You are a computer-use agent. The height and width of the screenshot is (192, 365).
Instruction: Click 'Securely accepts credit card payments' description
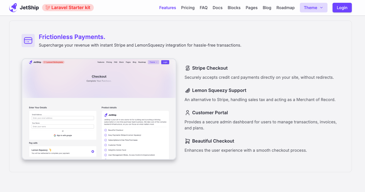tap(259, 78)
